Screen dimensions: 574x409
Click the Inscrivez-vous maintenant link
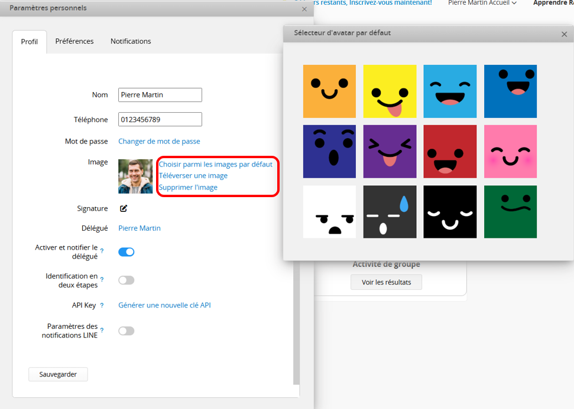click(390, 3)
